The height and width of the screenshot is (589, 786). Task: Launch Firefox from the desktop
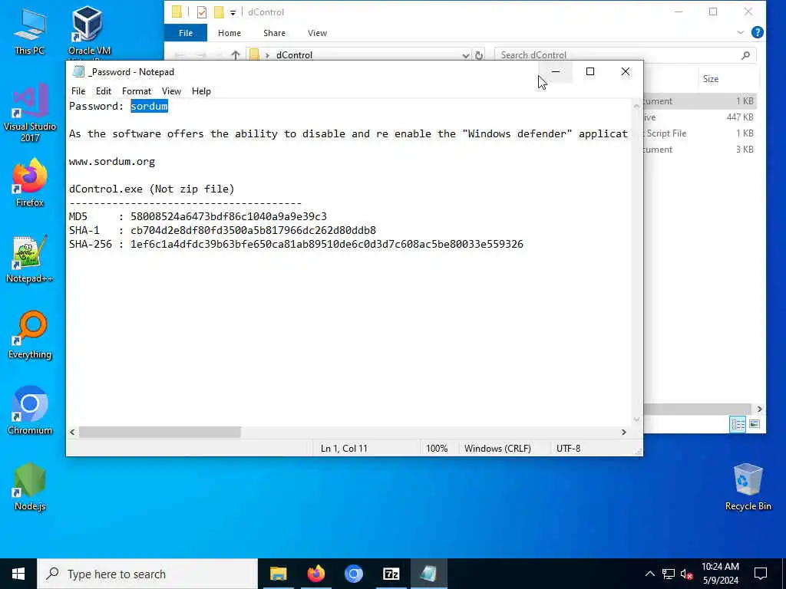pos(30,183)
